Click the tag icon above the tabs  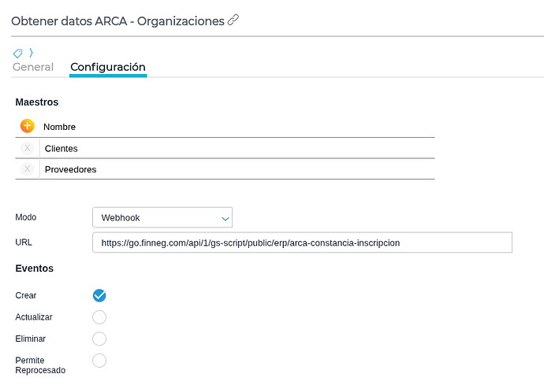[17, 53]
